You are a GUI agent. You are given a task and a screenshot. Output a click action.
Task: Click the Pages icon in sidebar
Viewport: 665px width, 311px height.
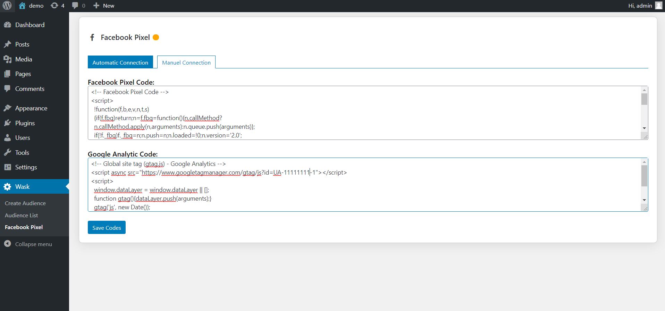pos(7,74)
